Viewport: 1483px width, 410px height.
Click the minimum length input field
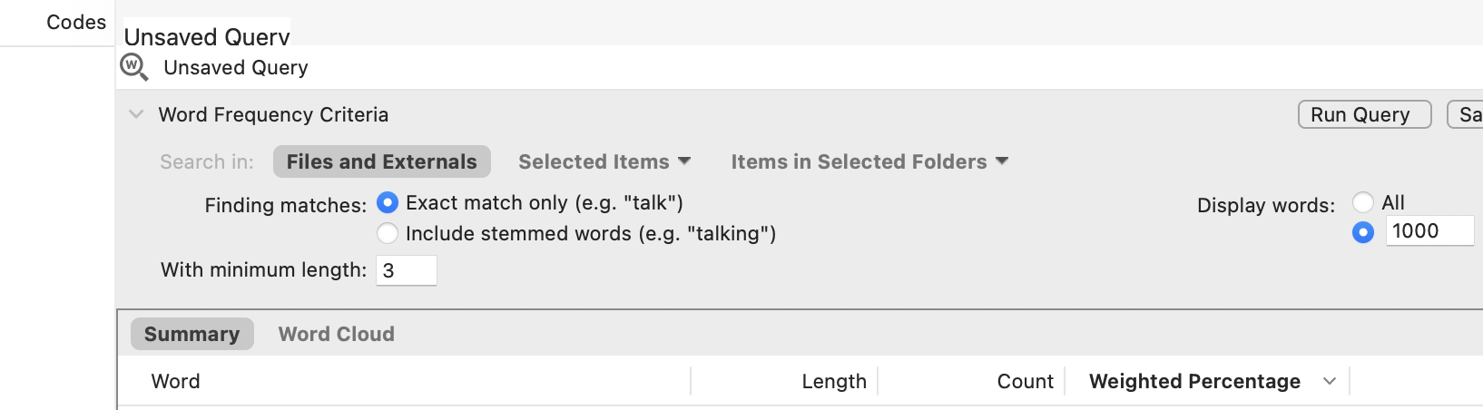(406, 270)
